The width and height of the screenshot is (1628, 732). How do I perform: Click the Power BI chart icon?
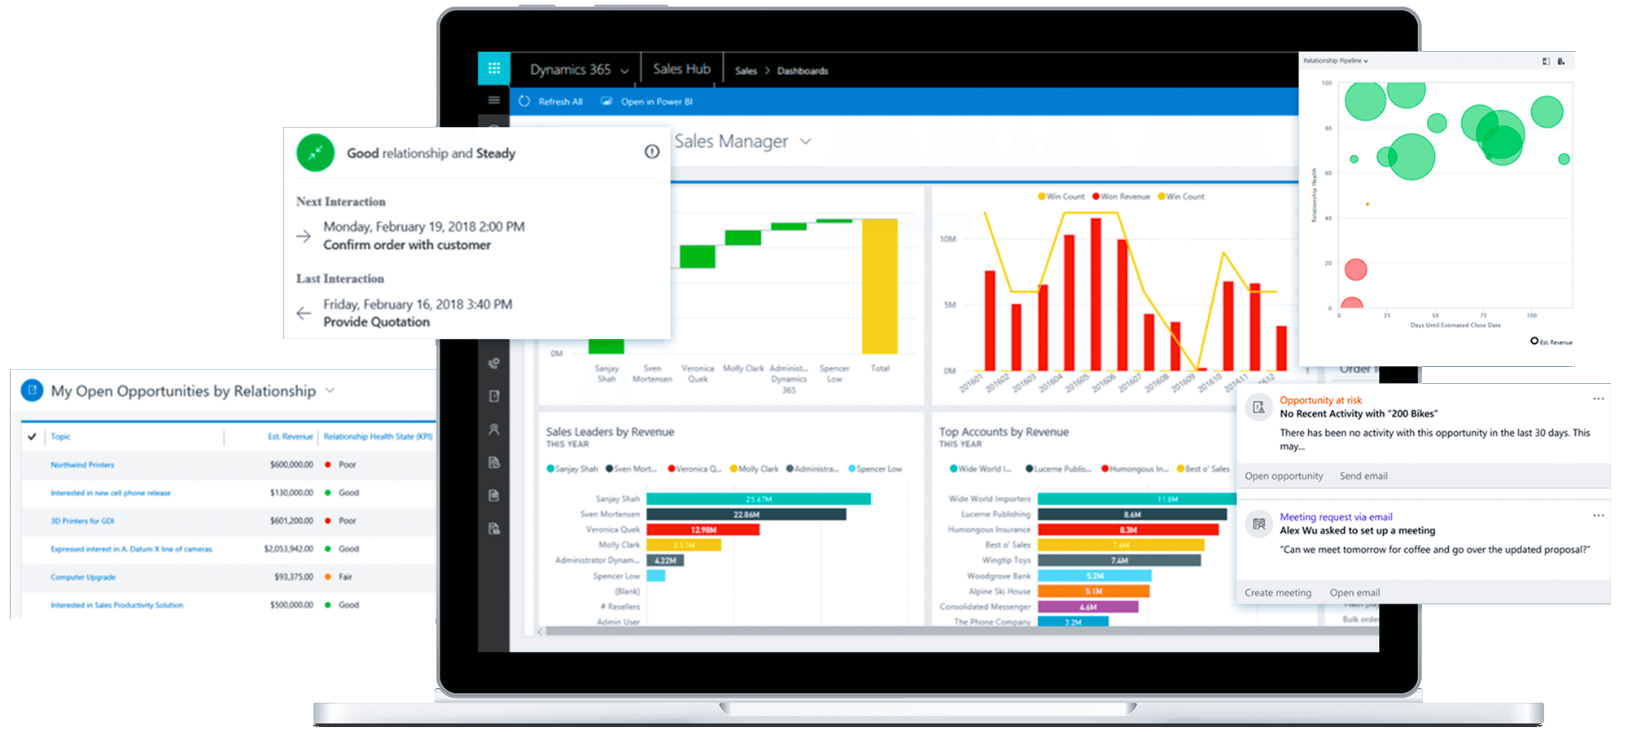click(x=606, y=102)
